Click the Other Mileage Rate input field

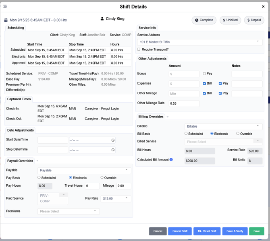point(184,103)
